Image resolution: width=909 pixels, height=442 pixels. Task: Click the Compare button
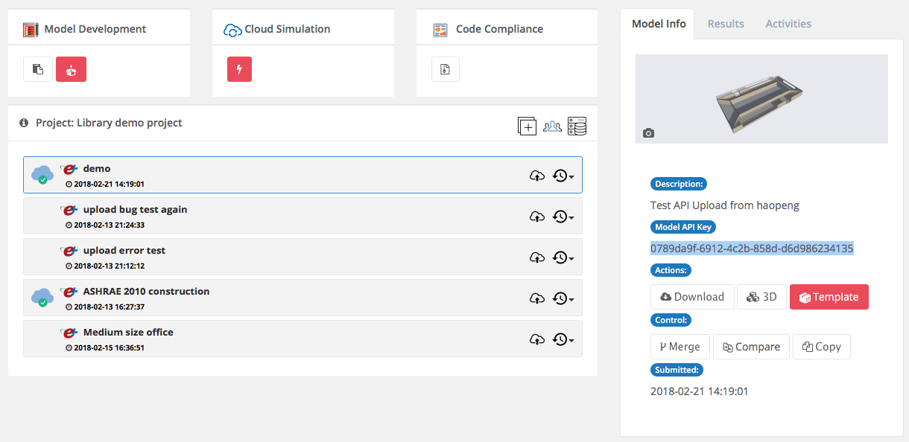coord(750,347)
